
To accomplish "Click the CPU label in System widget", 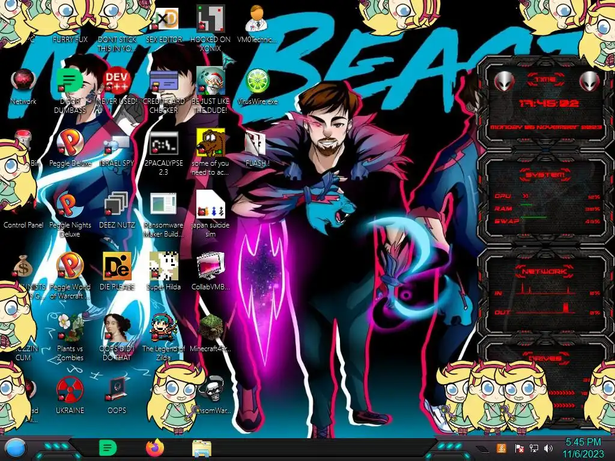I will (x=503, y=196).
